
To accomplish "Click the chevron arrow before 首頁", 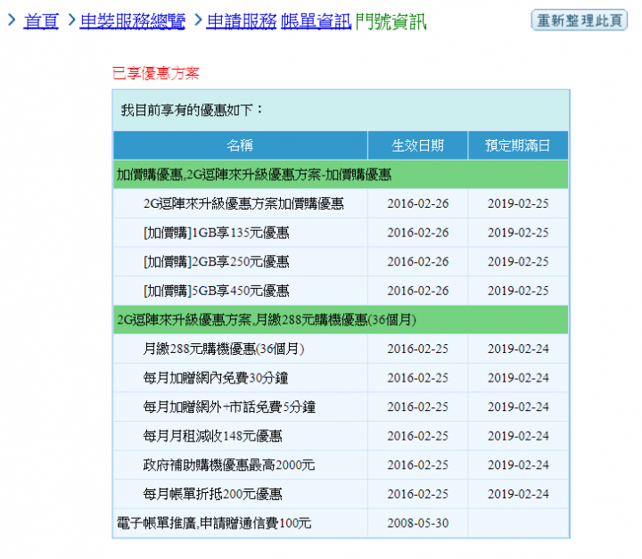I will point(12,20).
